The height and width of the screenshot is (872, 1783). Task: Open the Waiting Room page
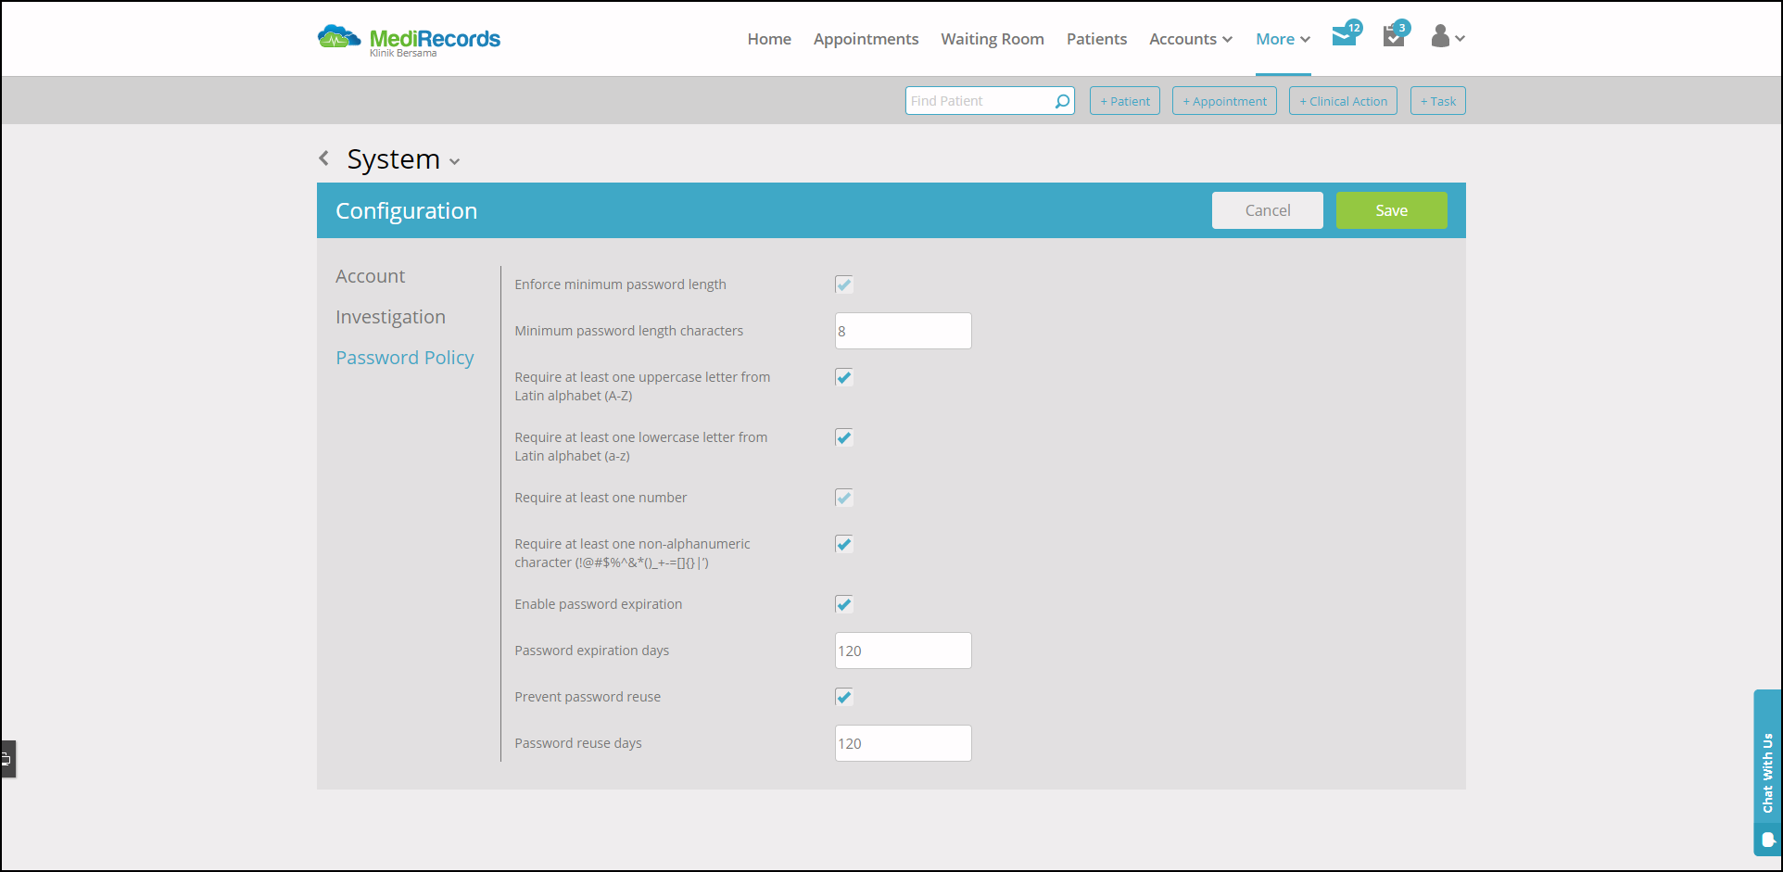coord(993,39)
